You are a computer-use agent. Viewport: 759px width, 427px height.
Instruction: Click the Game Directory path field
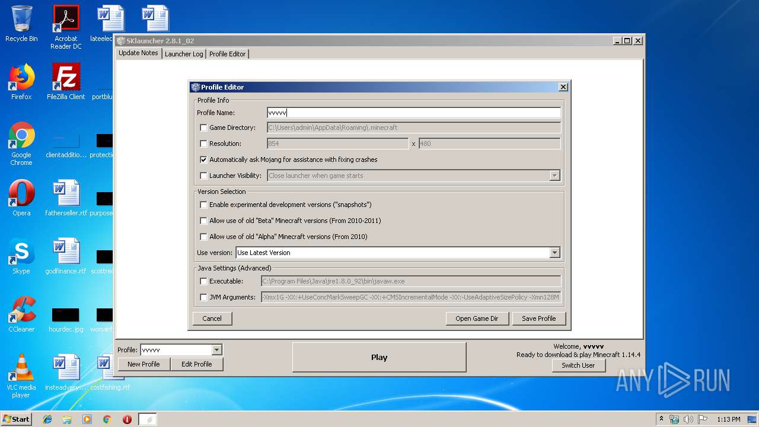(x=414, y=128)
